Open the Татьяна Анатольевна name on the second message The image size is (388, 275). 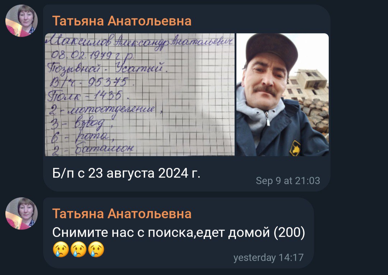(122, 213)
